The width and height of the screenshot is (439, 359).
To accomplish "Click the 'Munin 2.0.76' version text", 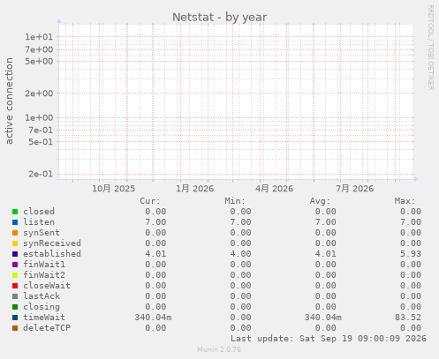I will tap(219, 349).
